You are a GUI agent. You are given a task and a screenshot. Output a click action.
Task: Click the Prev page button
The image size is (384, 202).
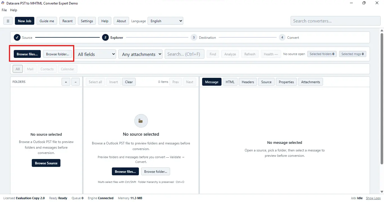176,82
